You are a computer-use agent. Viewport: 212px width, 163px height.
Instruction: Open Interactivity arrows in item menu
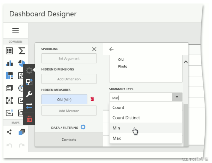29,106
